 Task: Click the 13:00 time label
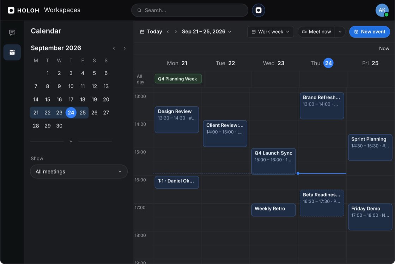(140, 96)
